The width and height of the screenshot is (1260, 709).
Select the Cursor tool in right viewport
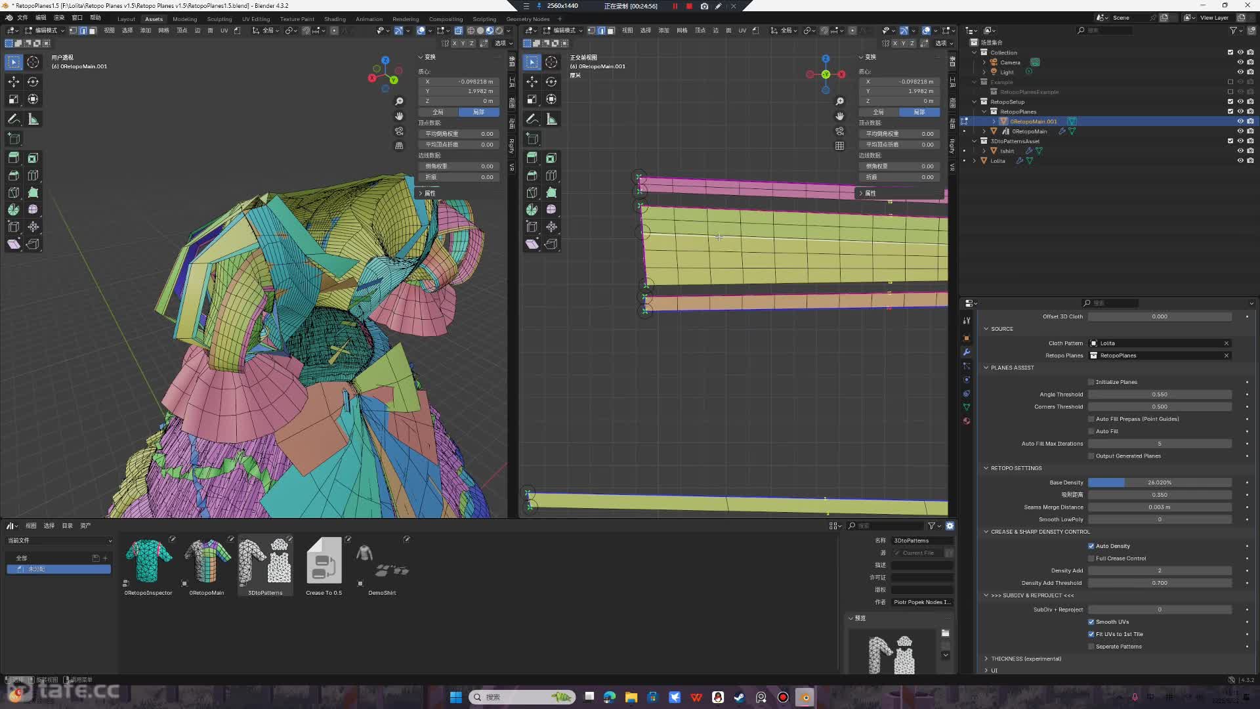pos(551,62)
